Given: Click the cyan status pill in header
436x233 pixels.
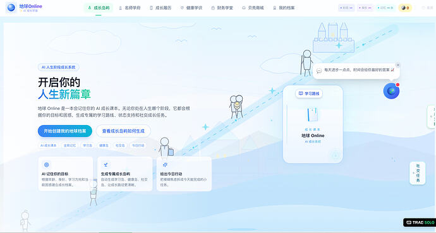Looking at the screenshot, I should (x=385, y=8).
